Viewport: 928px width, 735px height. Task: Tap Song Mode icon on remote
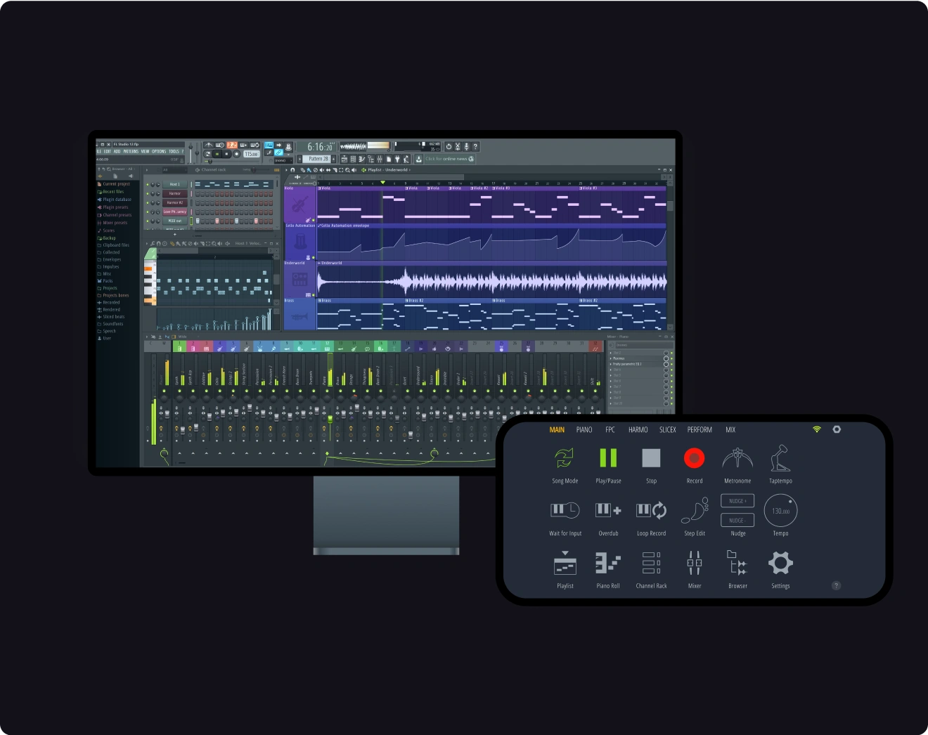[565, 458]
